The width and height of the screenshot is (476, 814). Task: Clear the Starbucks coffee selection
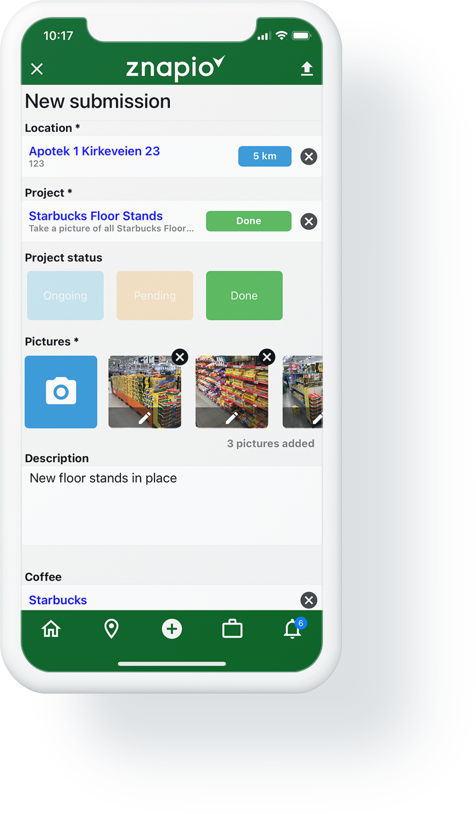(x=309, y=600)
